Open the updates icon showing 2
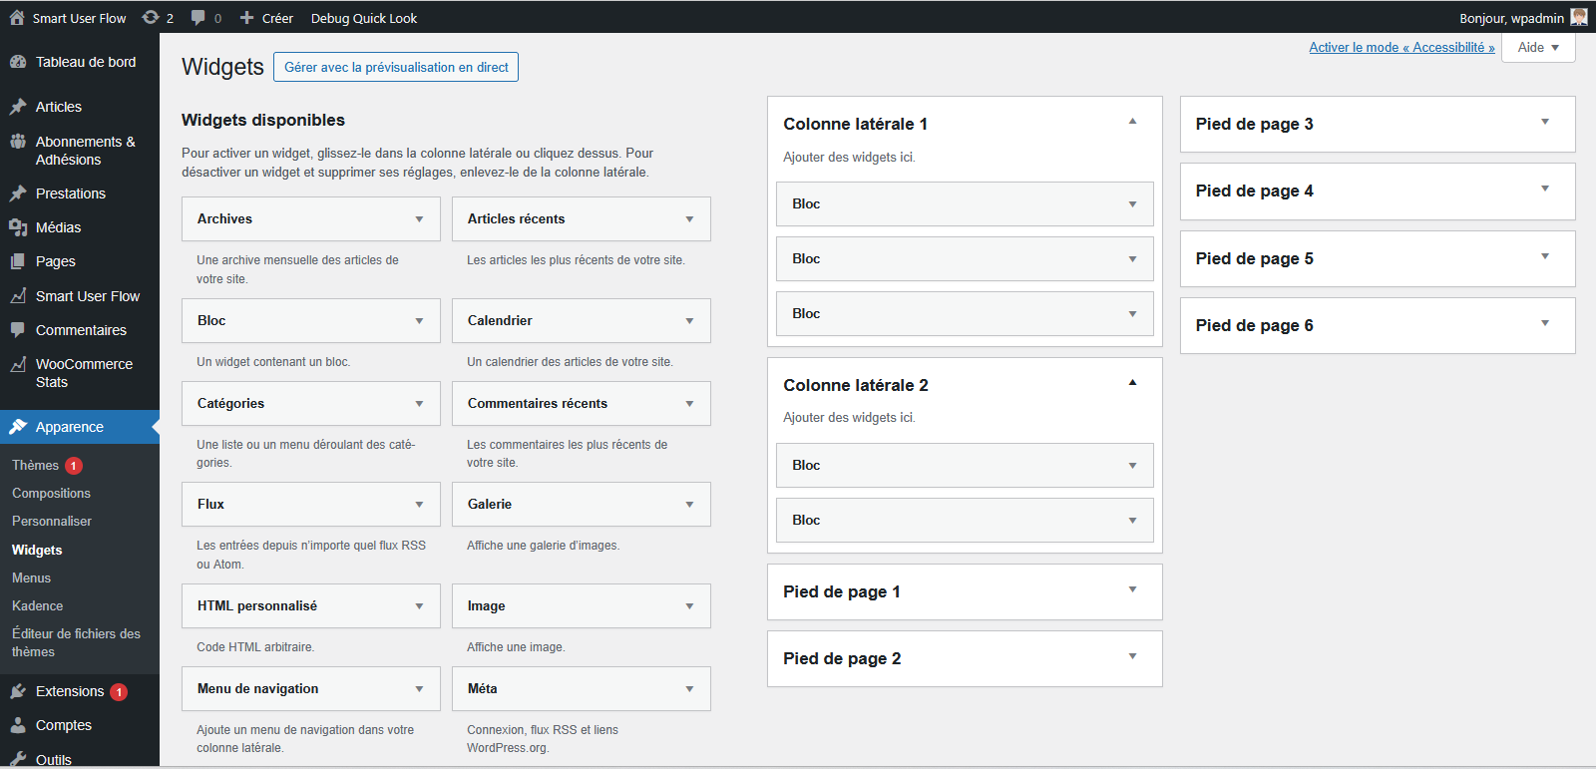This screenshot has height=769, width=1596. click(151, 17)
